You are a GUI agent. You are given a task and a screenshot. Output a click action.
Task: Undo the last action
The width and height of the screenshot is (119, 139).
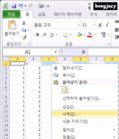point(21,6)
